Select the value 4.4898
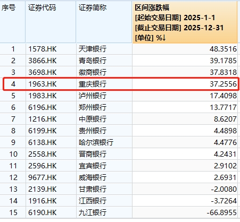Screen dimensions: 240x222 [x=225, y=131]
